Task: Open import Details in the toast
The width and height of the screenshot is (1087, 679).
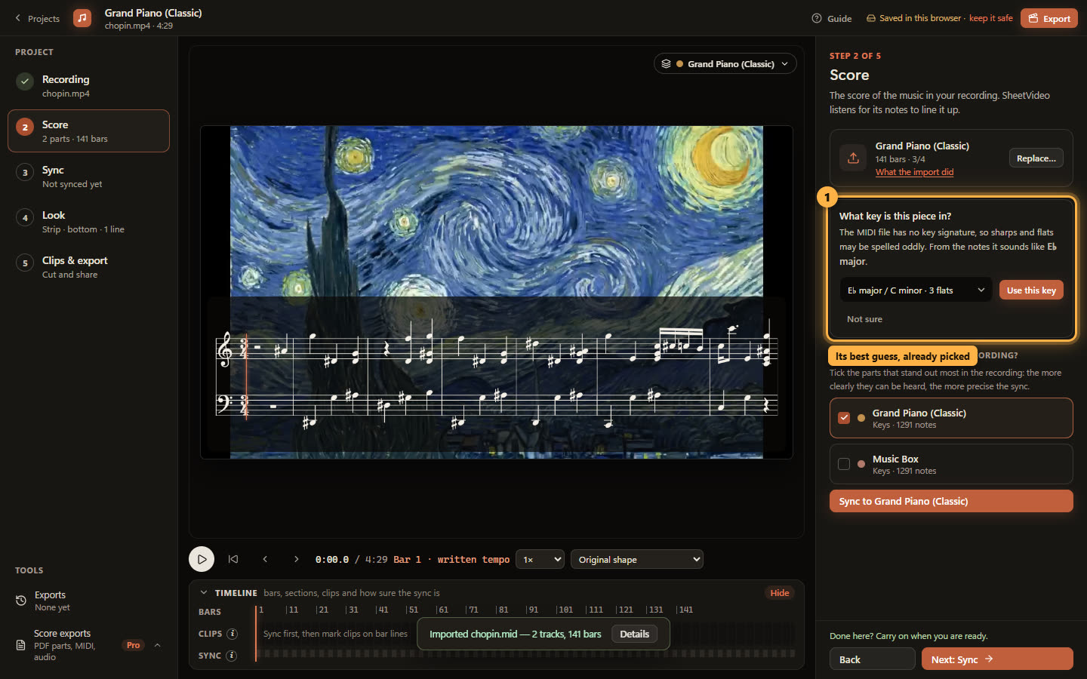Action: 634,634
